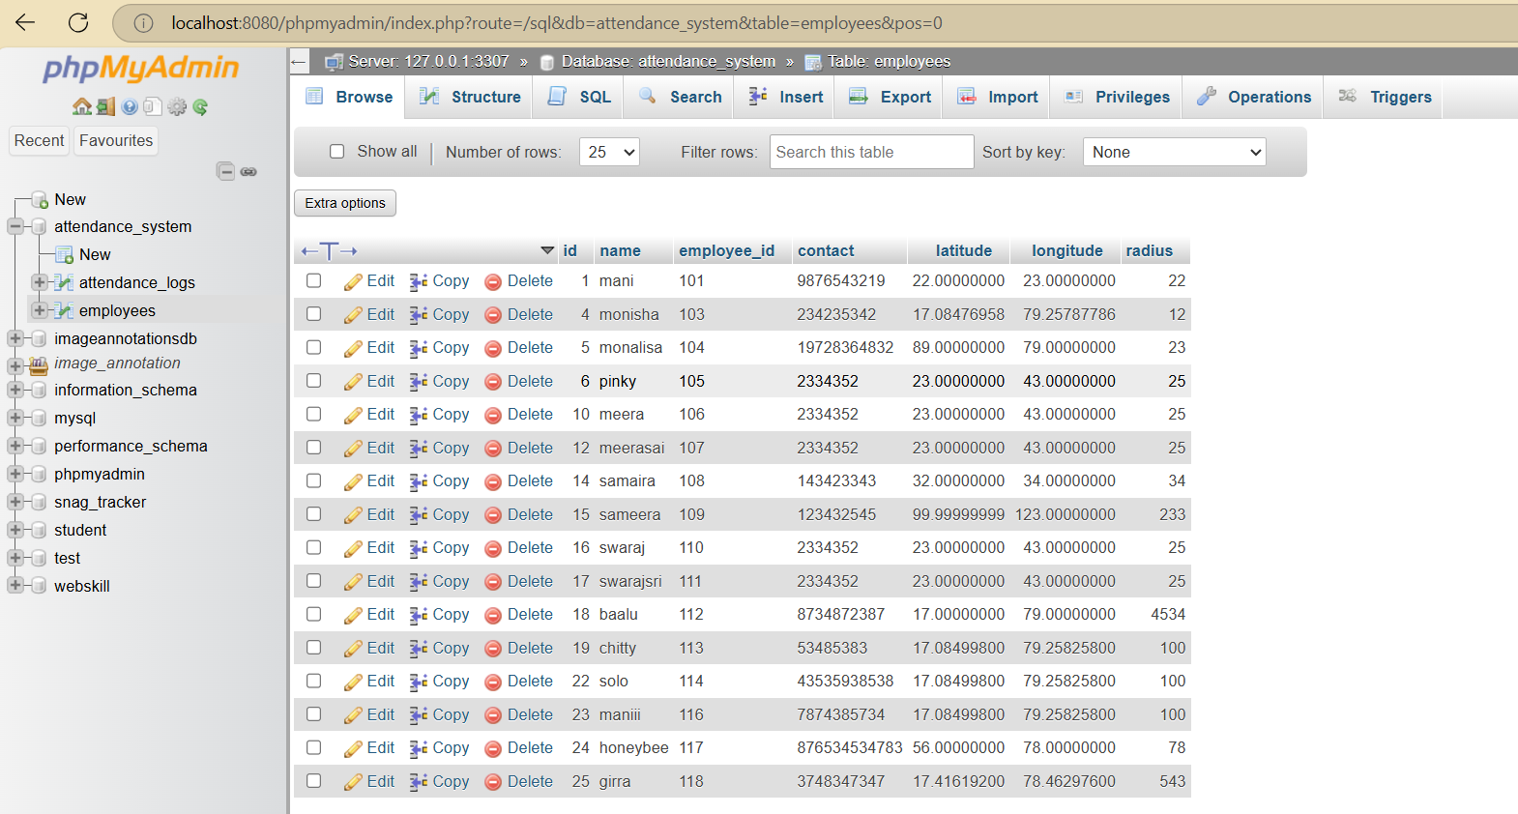The width and height of the screenshot is (1518, 814).
Task: Reload the page with browser refresh icon
Action: (x=78, y=22)
